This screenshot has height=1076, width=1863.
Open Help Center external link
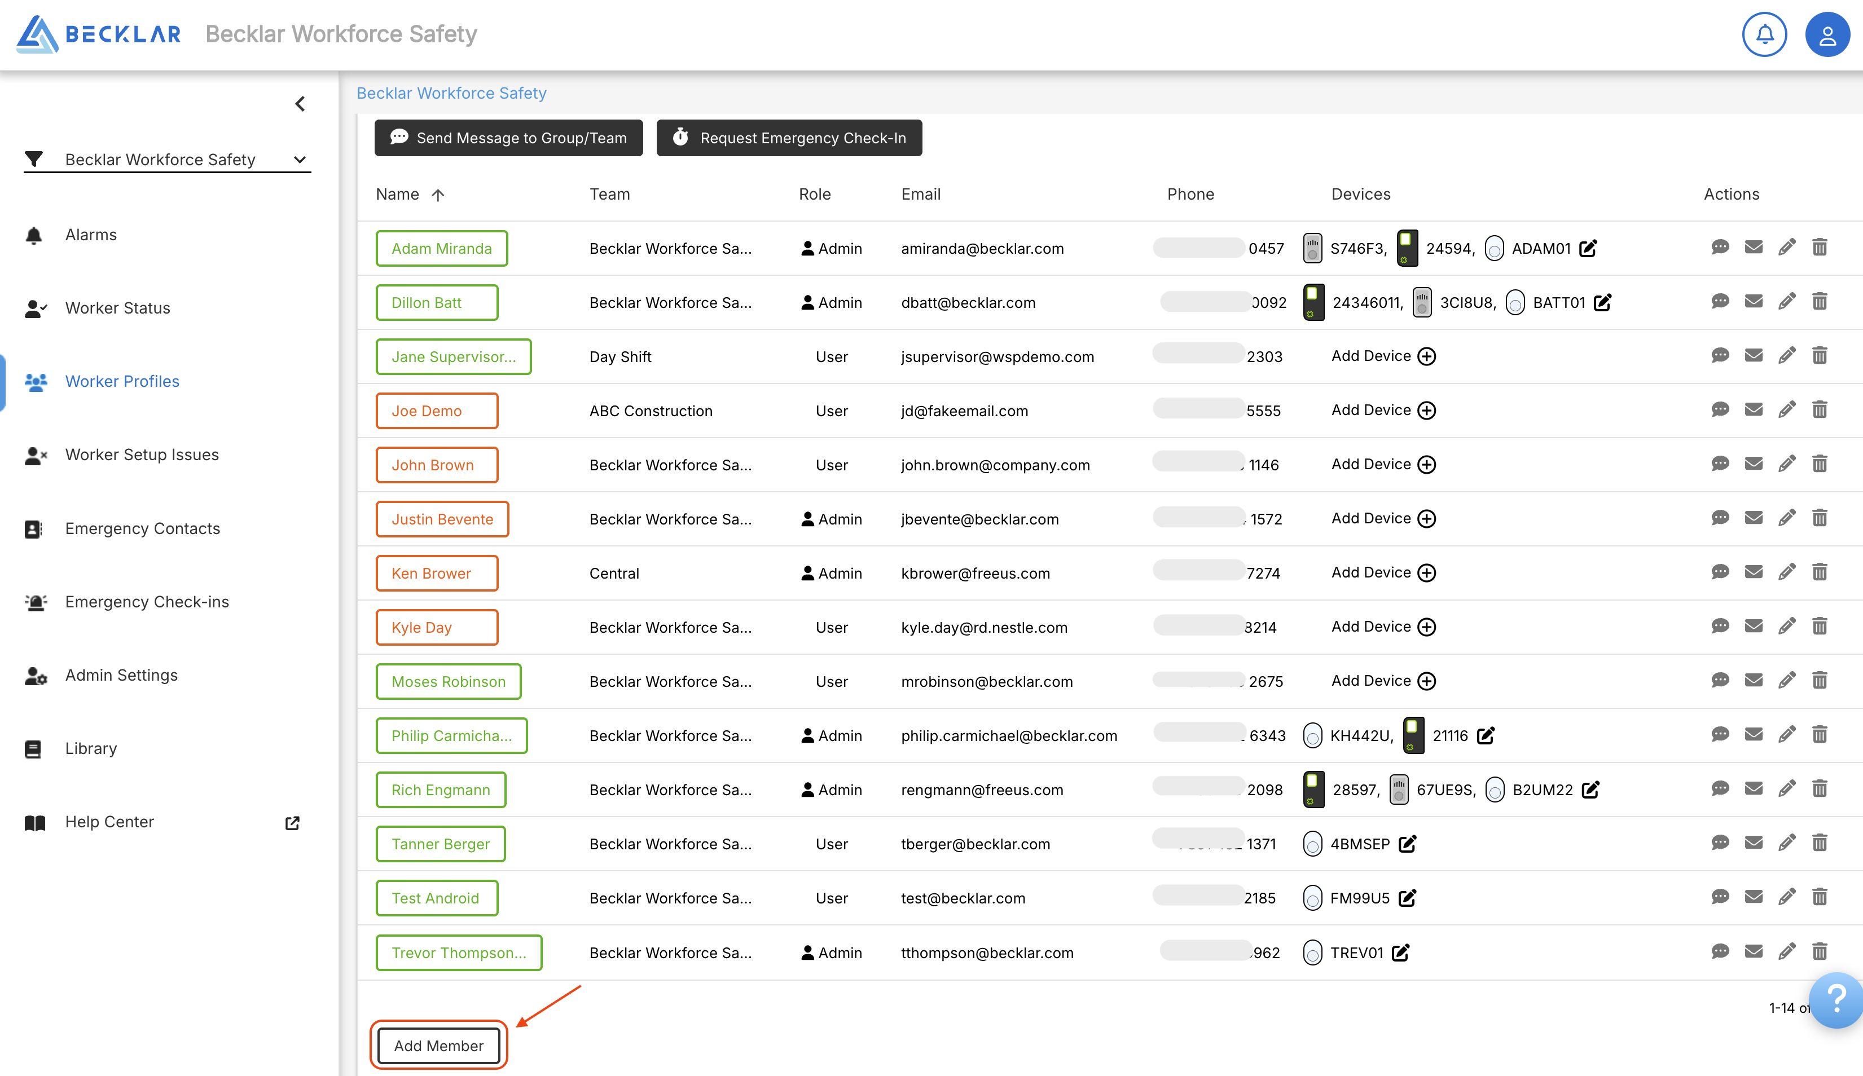pyautogui.click(x=292, y=823)
